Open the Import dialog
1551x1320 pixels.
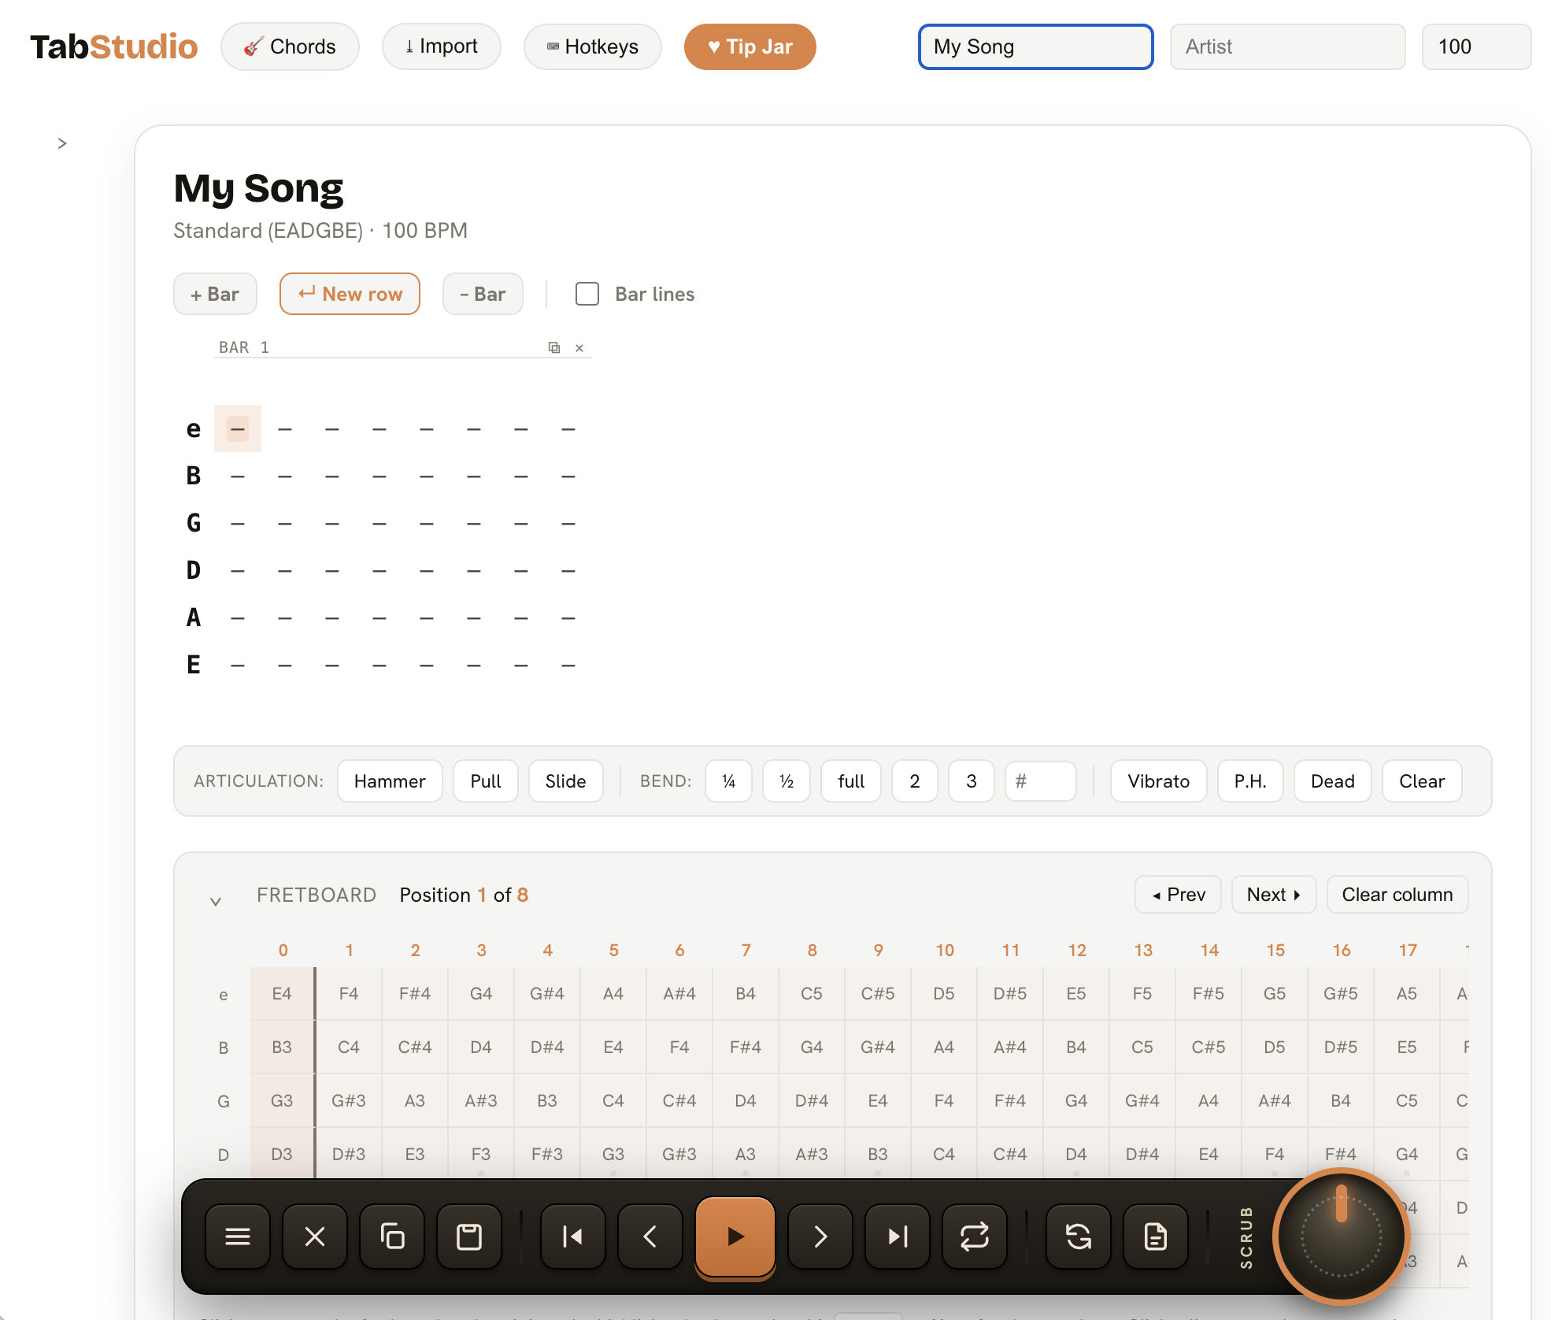coord(442,46)
